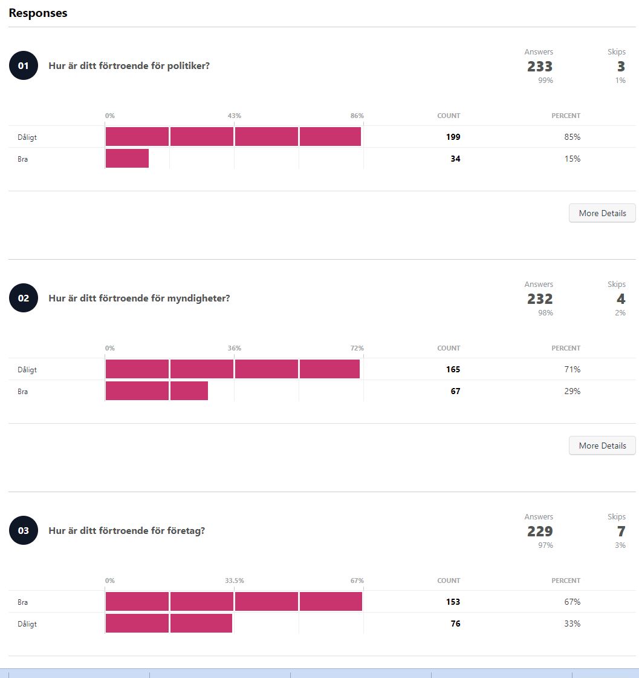Select the Bra bar in question 01
This screenshot has height=678, width=639.
tap(127, 159)
